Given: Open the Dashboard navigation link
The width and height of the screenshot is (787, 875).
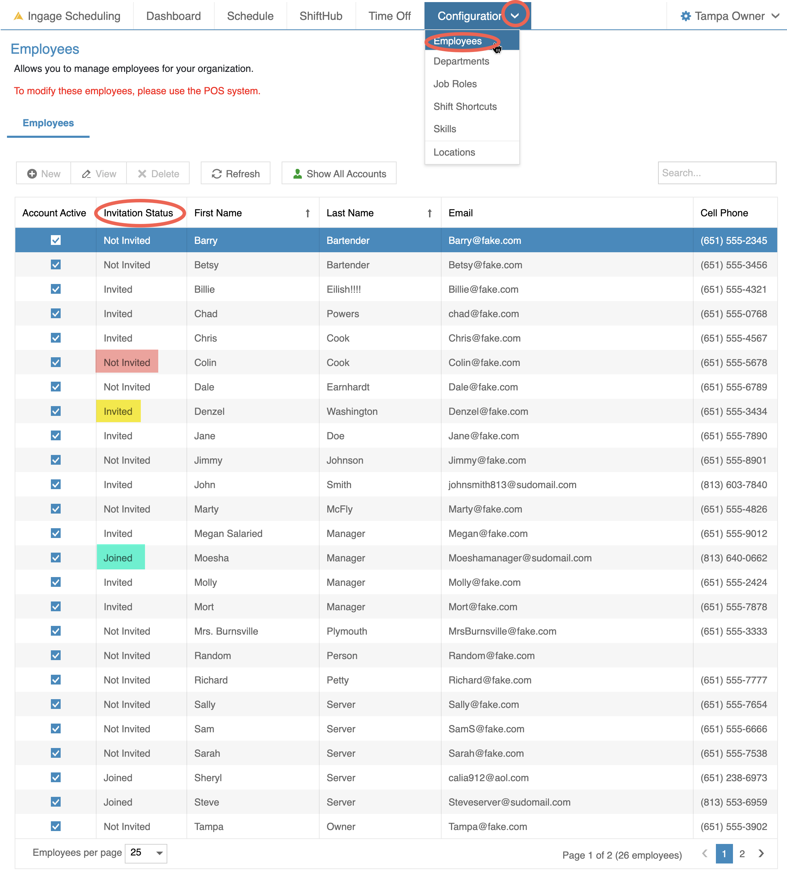Looking at the screenshot, I should 174,16.
